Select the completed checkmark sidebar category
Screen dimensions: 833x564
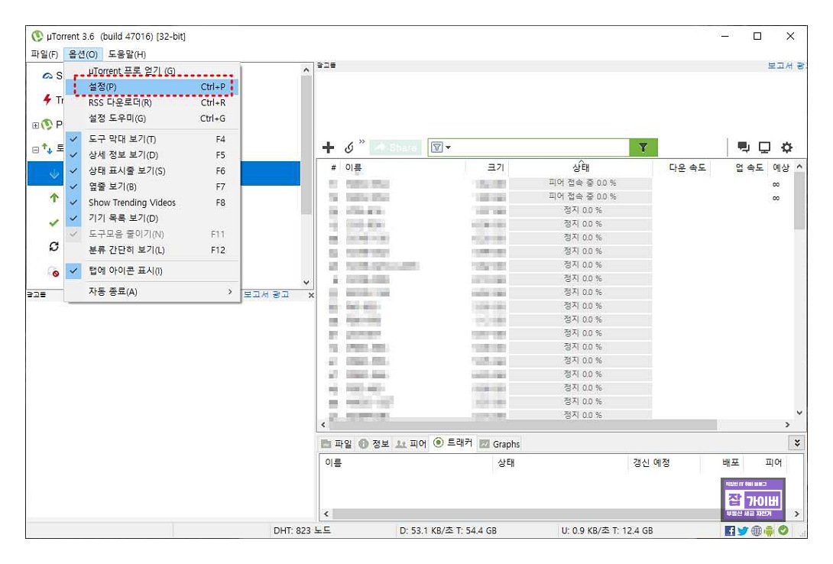click(x=53, y=222)
